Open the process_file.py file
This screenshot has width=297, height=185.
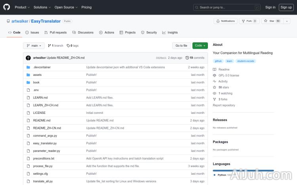(x=43, y=166)
